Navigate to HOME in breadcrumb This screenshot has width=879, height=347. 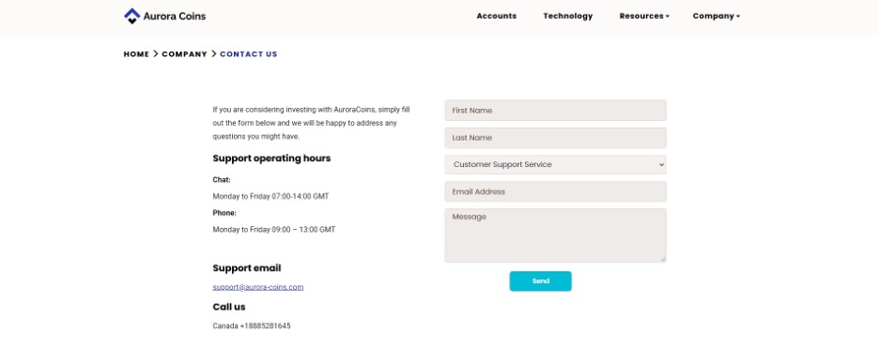pyautogui.click(x=136, y=54)
